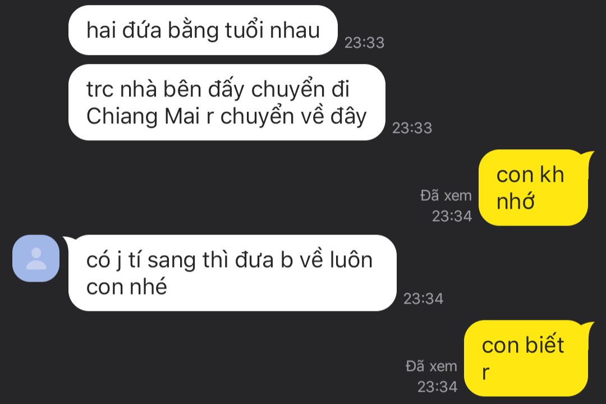This screenshot has width=606, height=404.
Task: Select the yellow 'con kh nhớ' bubble
Action: point(534,188)
